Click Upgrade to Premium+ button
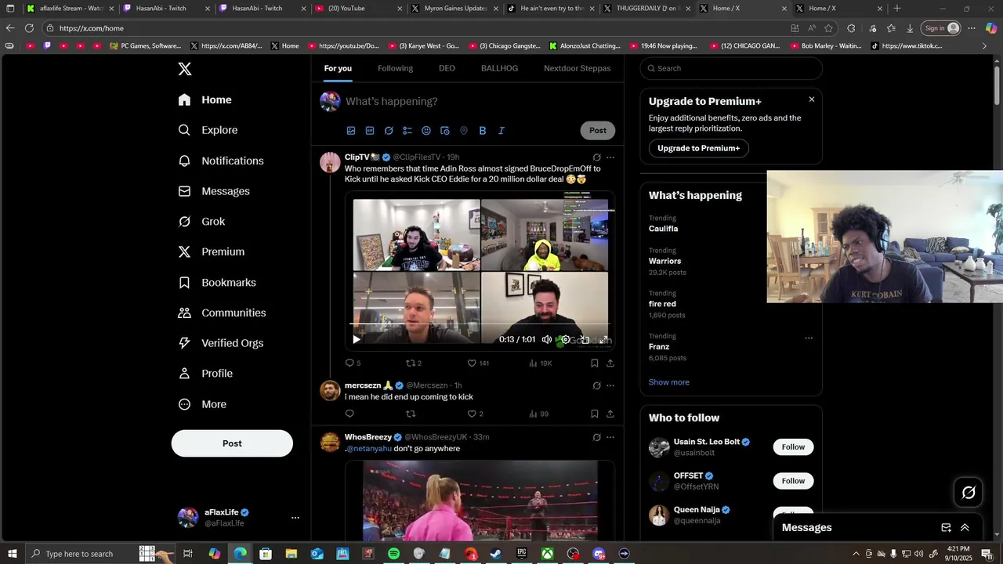Screen dimensions: 1003x564 698,148
